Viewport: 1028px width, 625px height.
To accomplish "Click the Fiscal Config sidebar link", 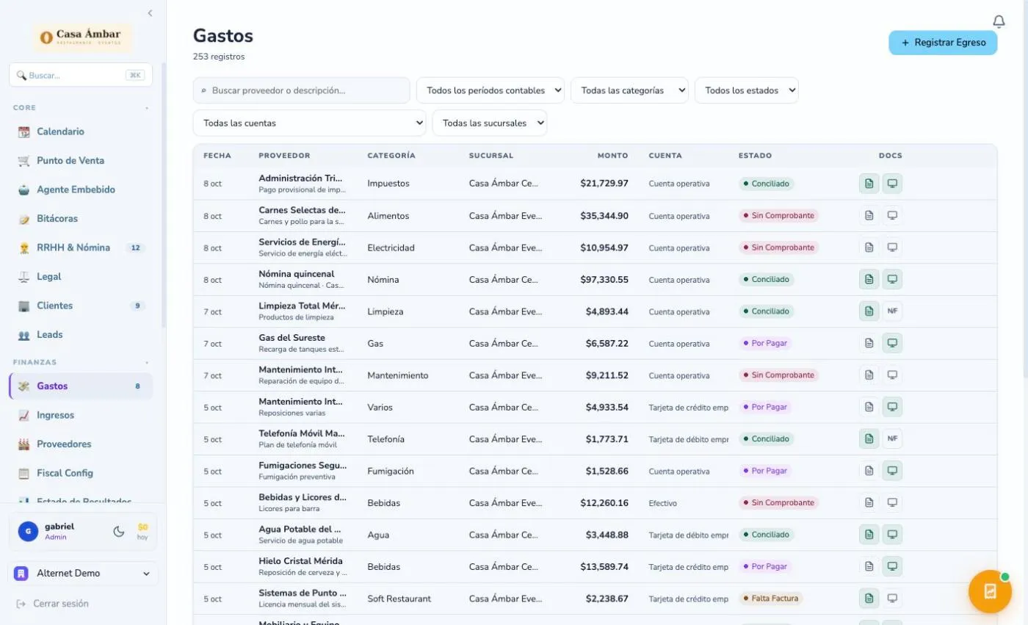I will click(x=81, y=473).
